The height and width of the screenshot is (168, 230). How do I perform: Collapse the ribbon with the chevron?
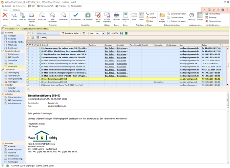[x=205, y=10]
